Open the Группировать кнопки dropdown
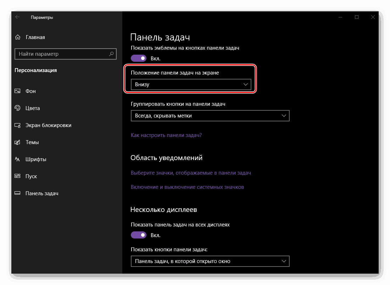390x285 pixels. [210, 116]
